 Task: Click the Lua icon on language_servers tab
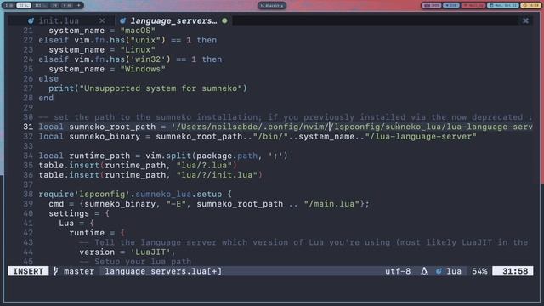pyautogui.click(x=122, y=20)
